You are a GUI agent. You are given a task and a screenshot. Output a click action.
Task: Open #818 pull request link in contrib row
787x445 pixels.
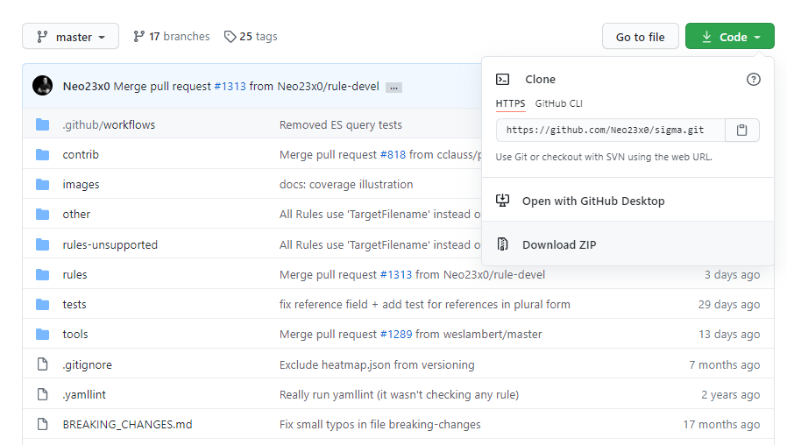pos(393,154)
